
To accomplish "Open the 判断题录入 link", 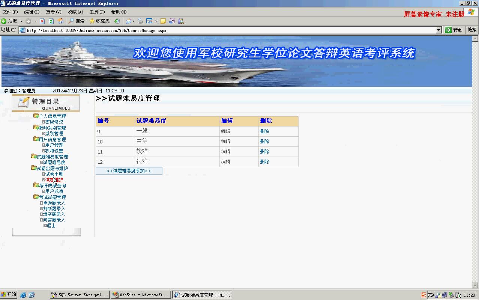I will [x=54, y=208].
